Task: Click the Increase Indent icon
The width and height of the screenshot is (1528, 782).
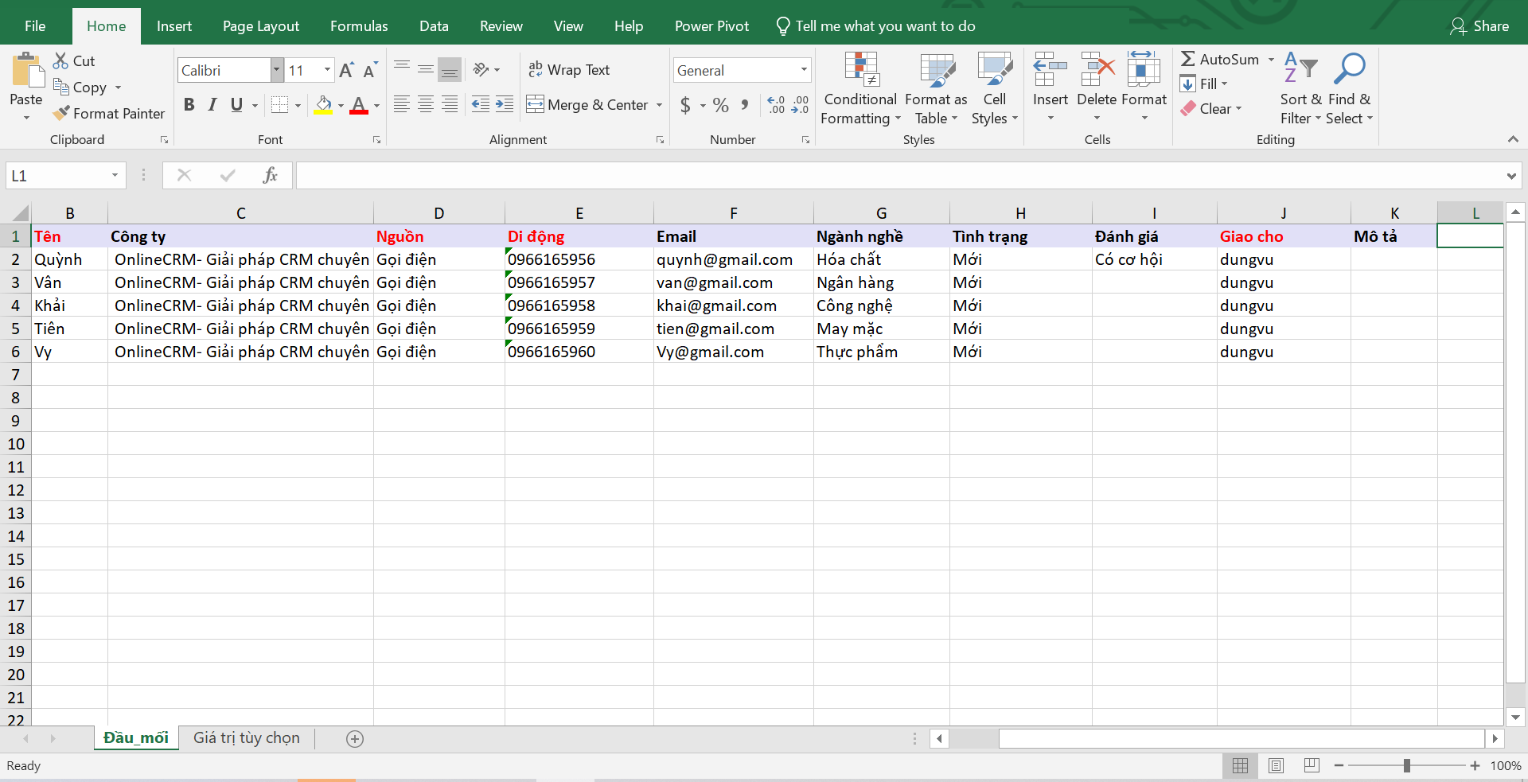Action: tap(505, 105)
